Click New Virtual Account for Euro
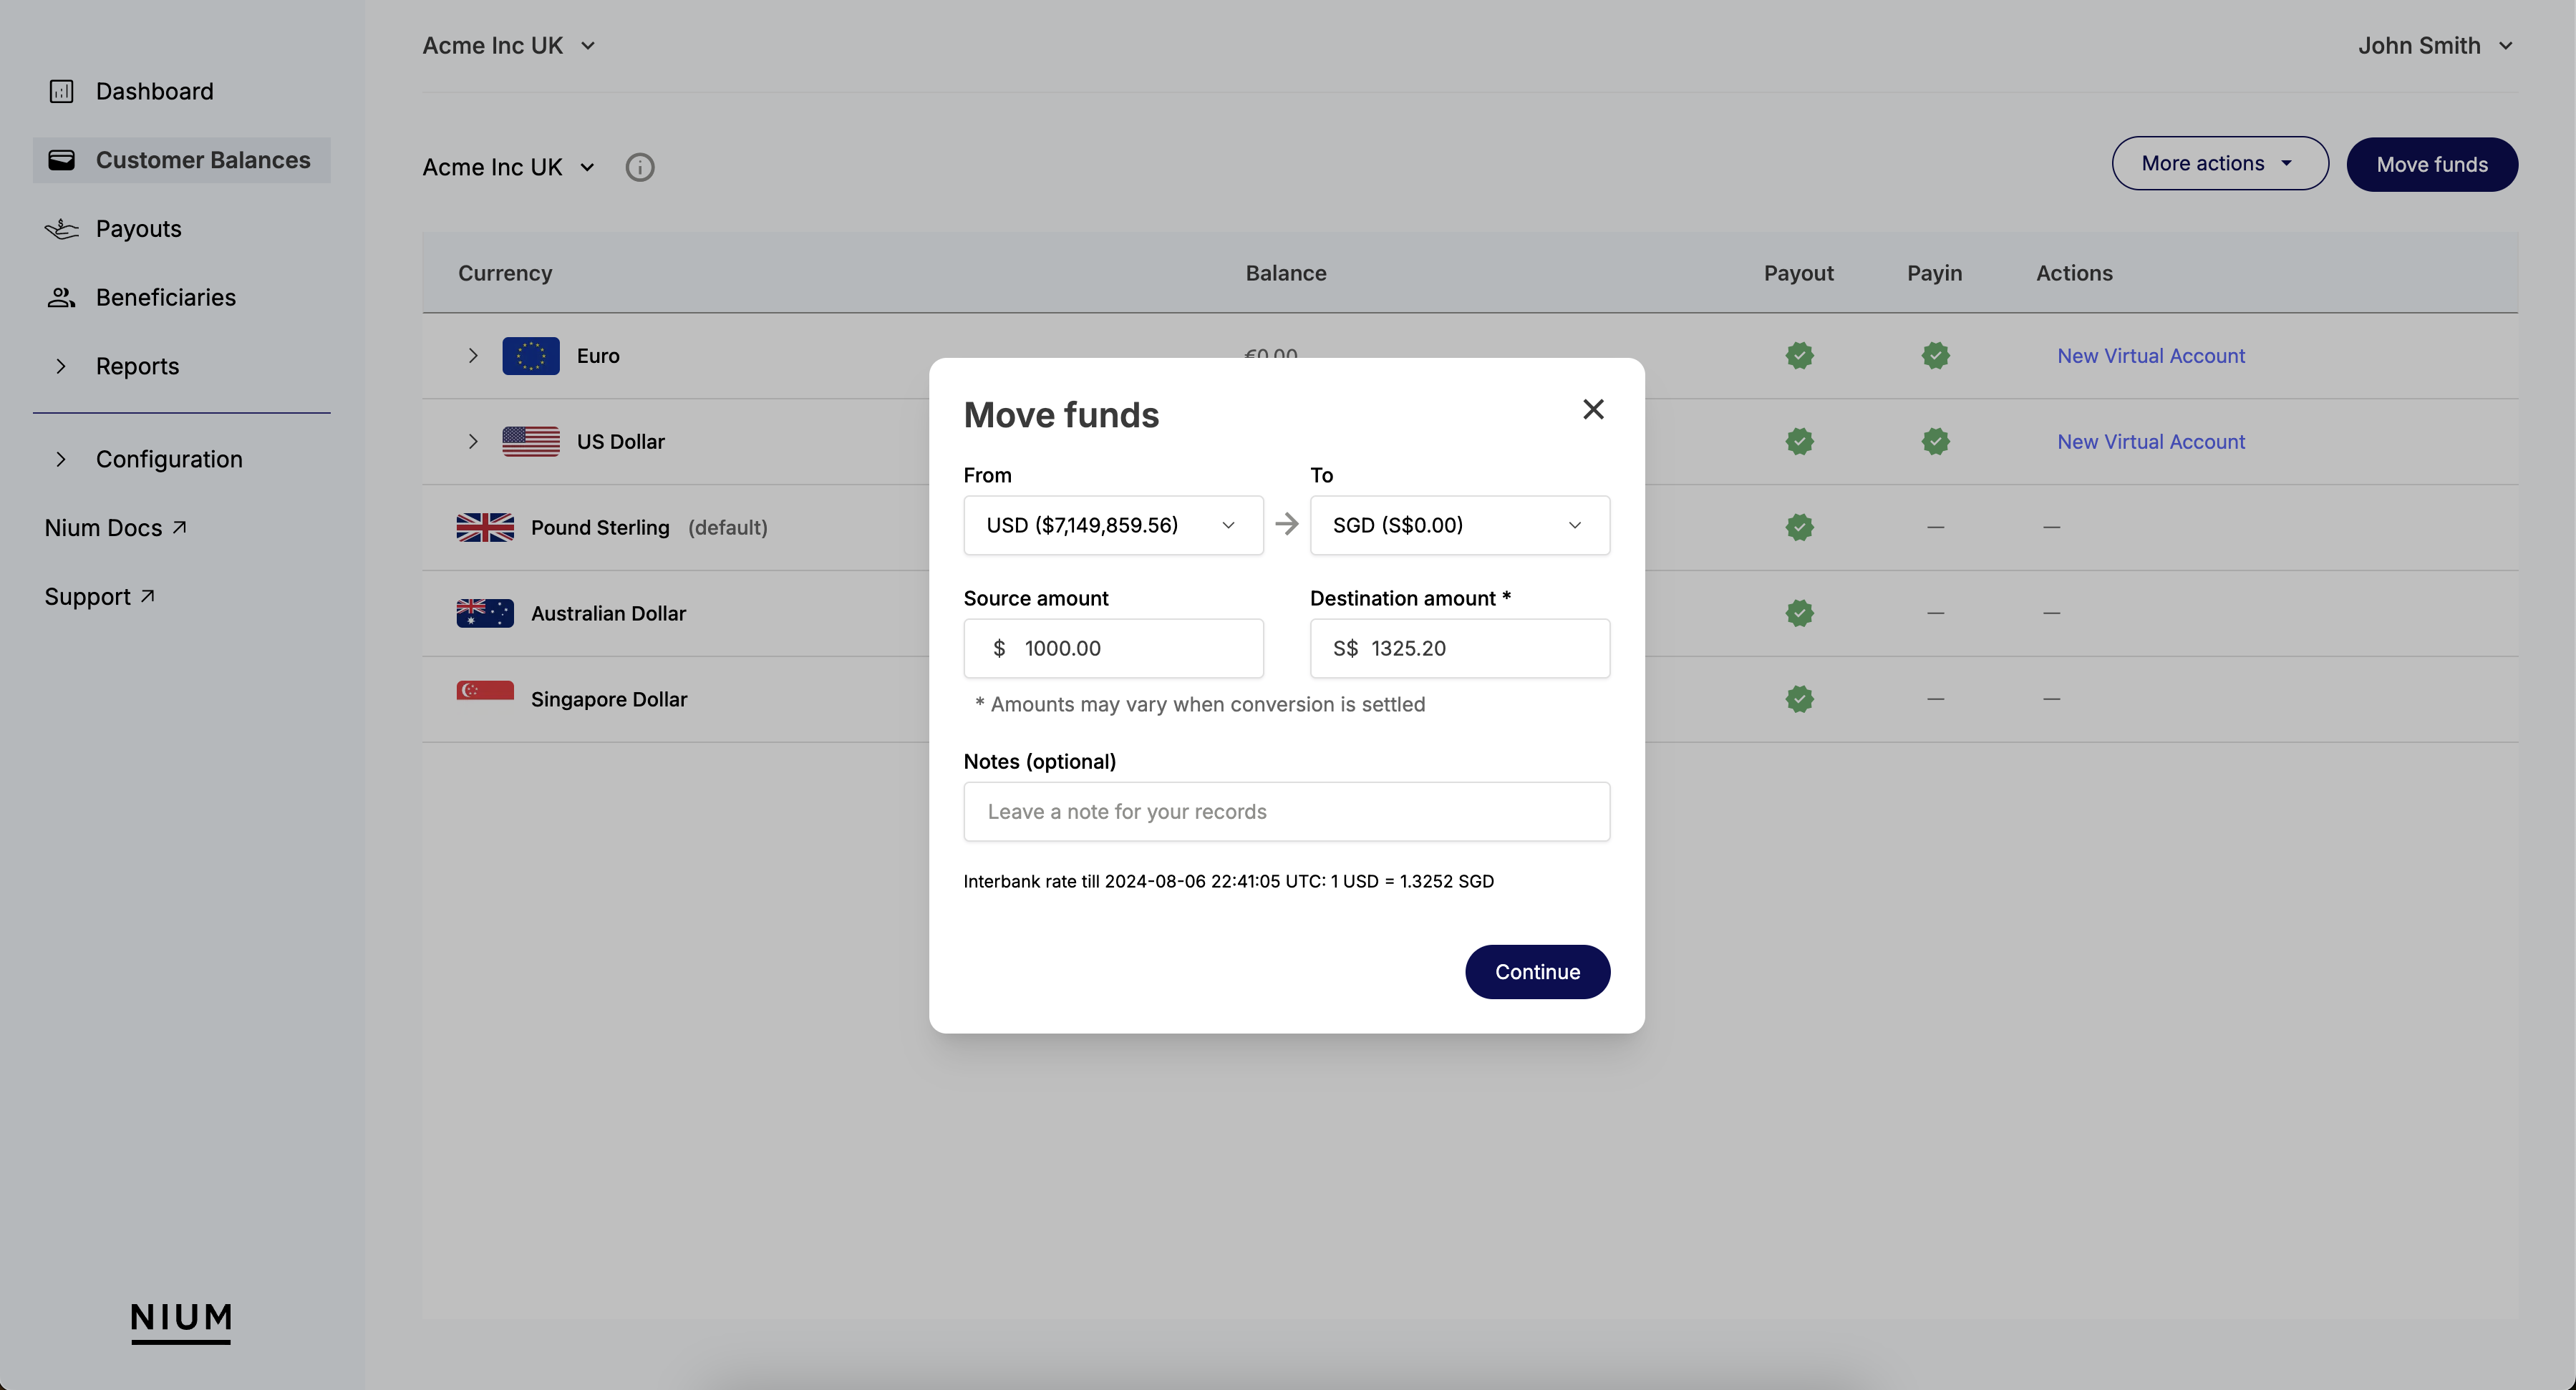The image size is (2576, 1390). [2151, 356]
